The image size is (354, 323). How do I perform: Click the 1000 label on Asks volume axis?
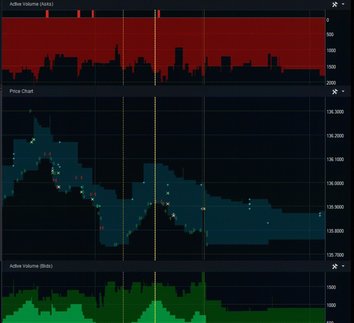tap(331, 51)
